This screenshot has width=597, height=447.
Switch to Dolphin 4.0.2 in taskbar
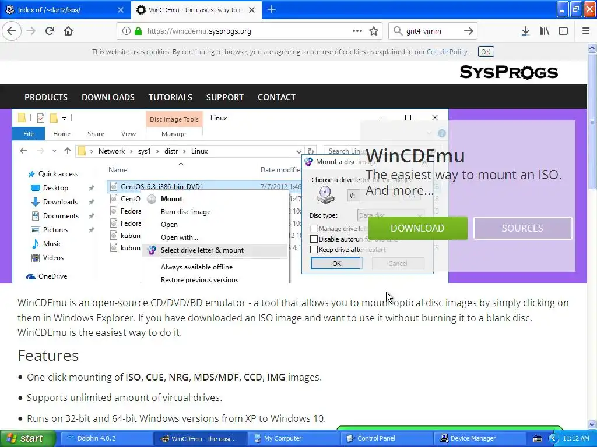(x=107, y=439)
